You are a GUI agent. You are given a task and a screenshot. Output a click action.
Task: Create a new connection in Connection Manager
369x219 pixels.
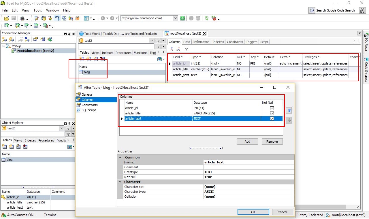click(5, 39)
